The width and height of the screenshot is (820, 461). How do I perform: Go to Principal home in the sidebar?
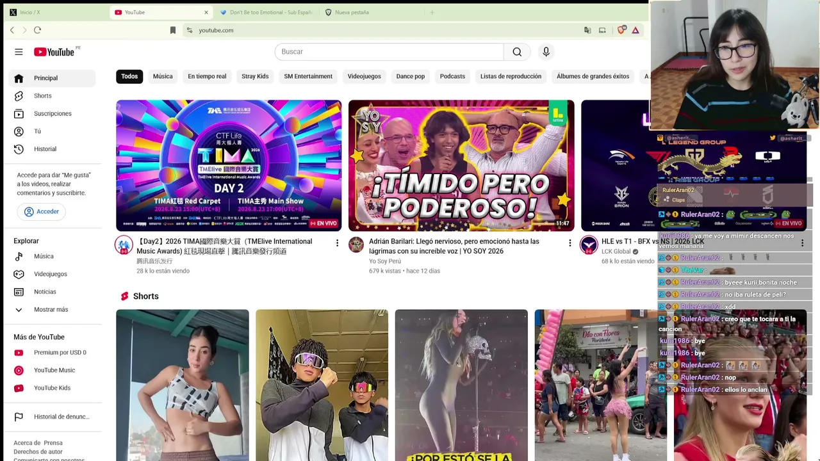click(x=51, y=78)
